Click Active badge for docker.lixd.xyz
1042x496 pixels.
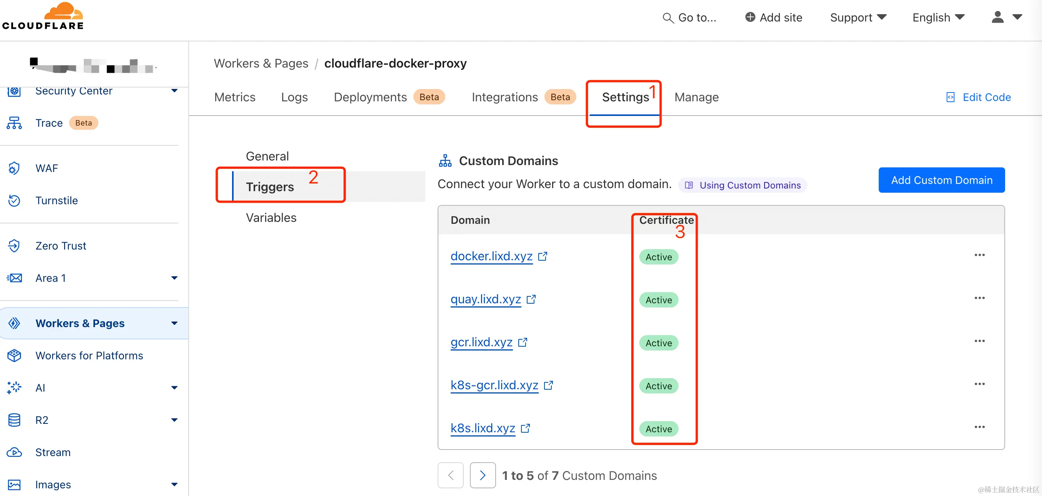[659, 257]
